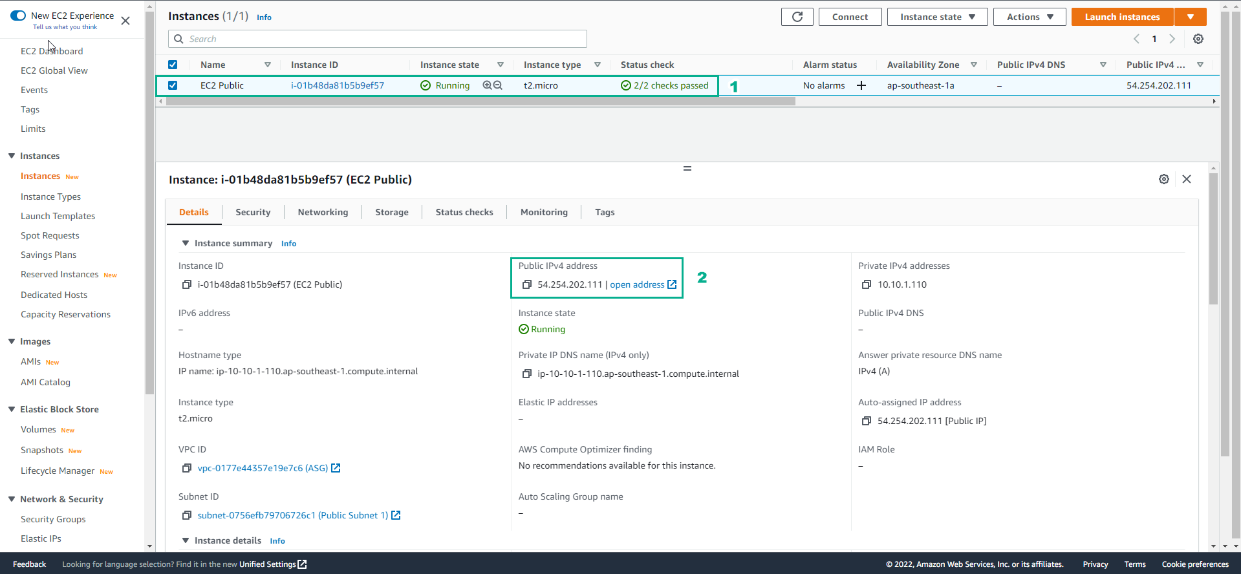Sort by Name column
The image size is (1241, 574).
click(x=267, y=65)
